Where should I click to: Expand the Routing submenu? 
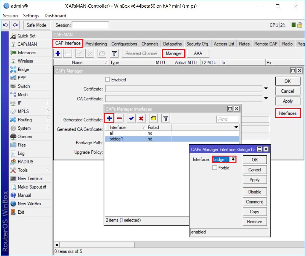(48, 119)
